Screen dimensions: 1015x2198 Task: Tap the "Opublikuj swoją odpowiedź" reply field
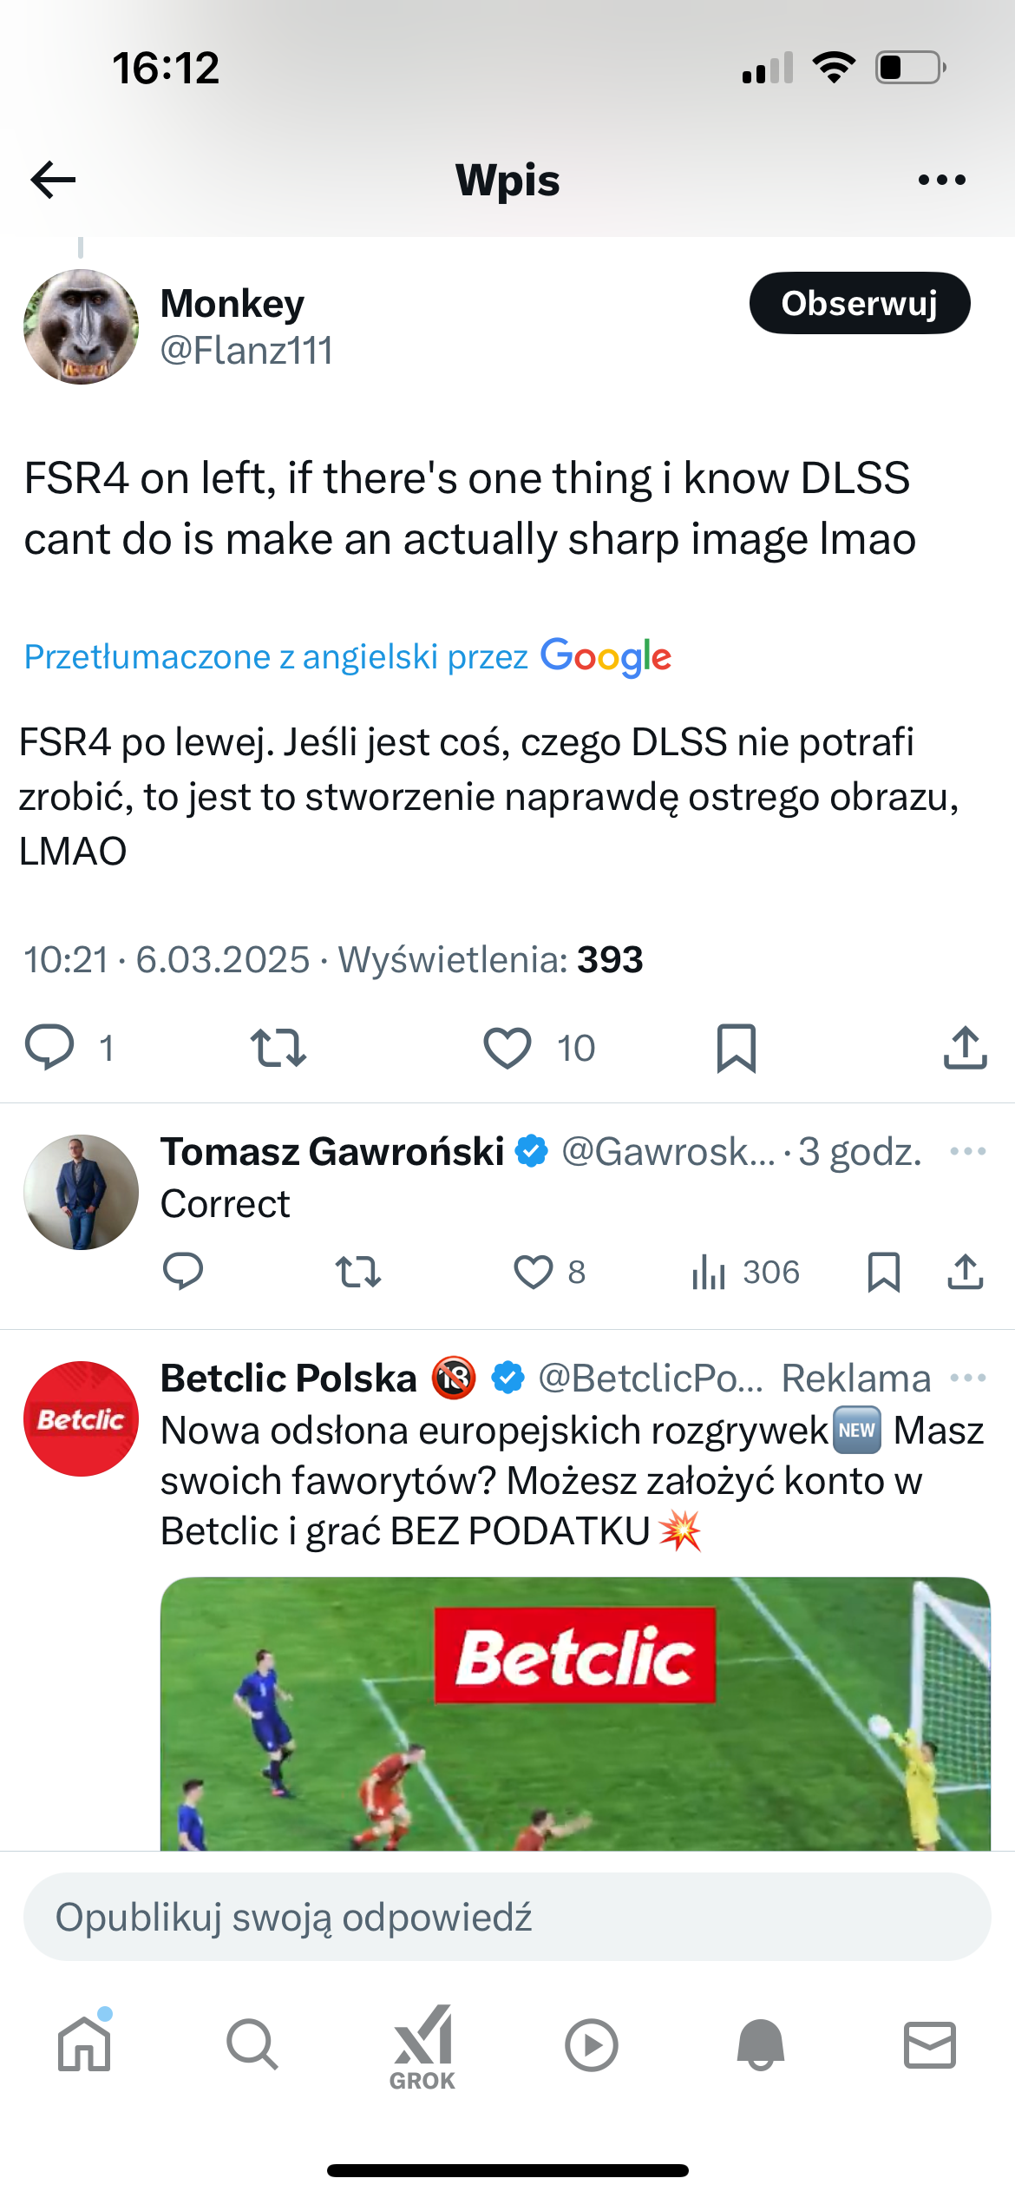tap(507, 1917)
